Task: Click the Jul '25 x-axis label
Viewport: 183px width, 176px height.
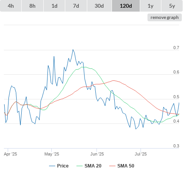Action: [141, 154]
